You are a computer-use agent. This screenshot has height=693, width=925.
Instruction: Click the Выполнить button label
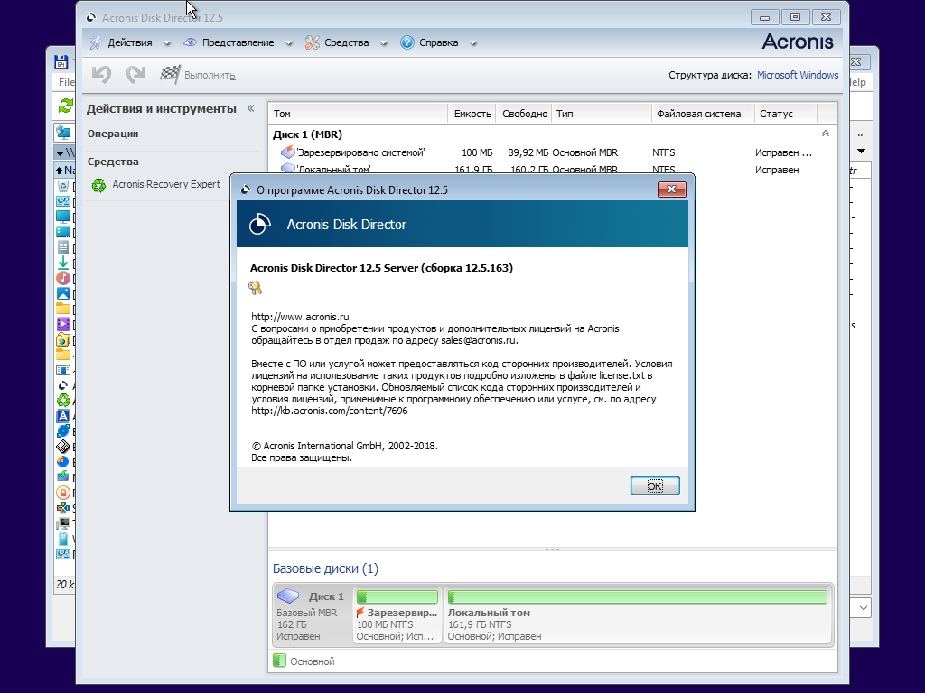pos(210,76)
